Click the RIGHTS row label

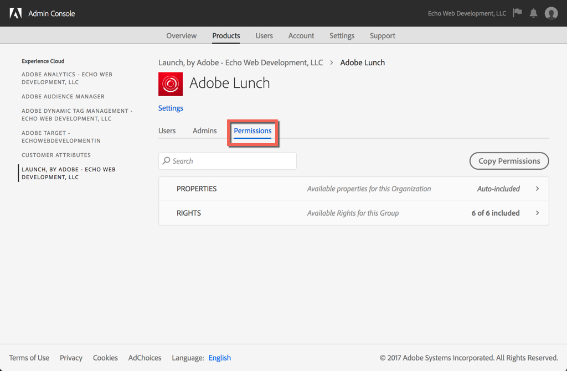pos(189,213)
